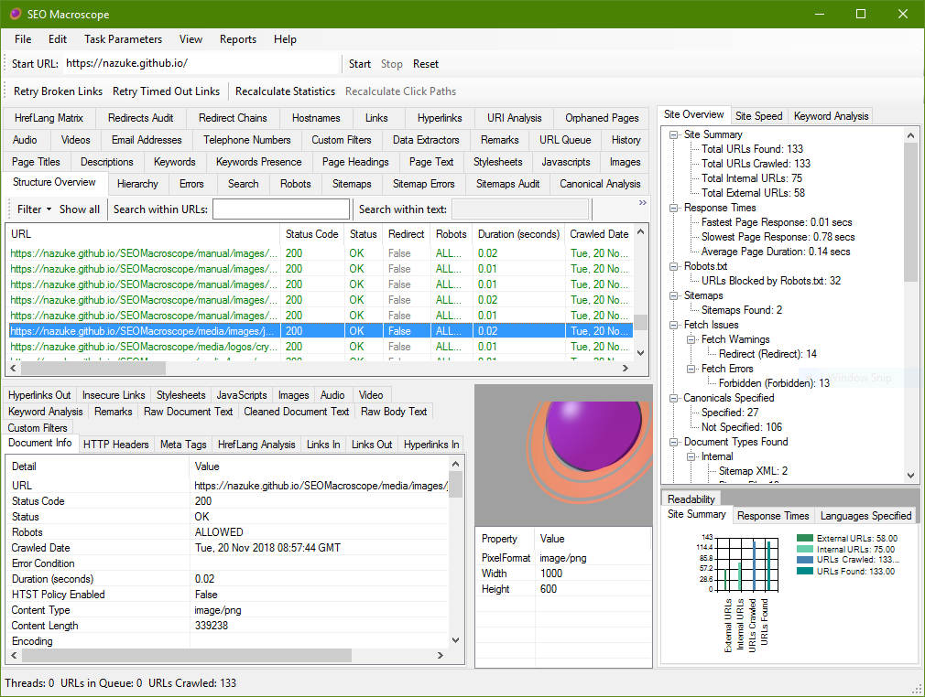
Task: Click the purple sphere image preview
Action: 563,456
